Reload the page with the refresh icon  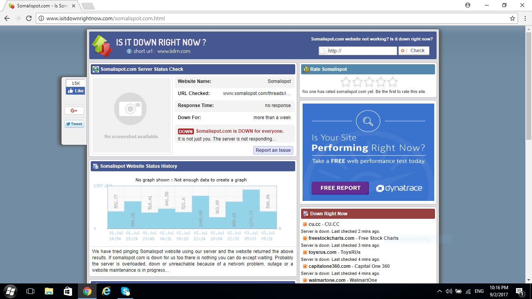[x=29, y=18]
